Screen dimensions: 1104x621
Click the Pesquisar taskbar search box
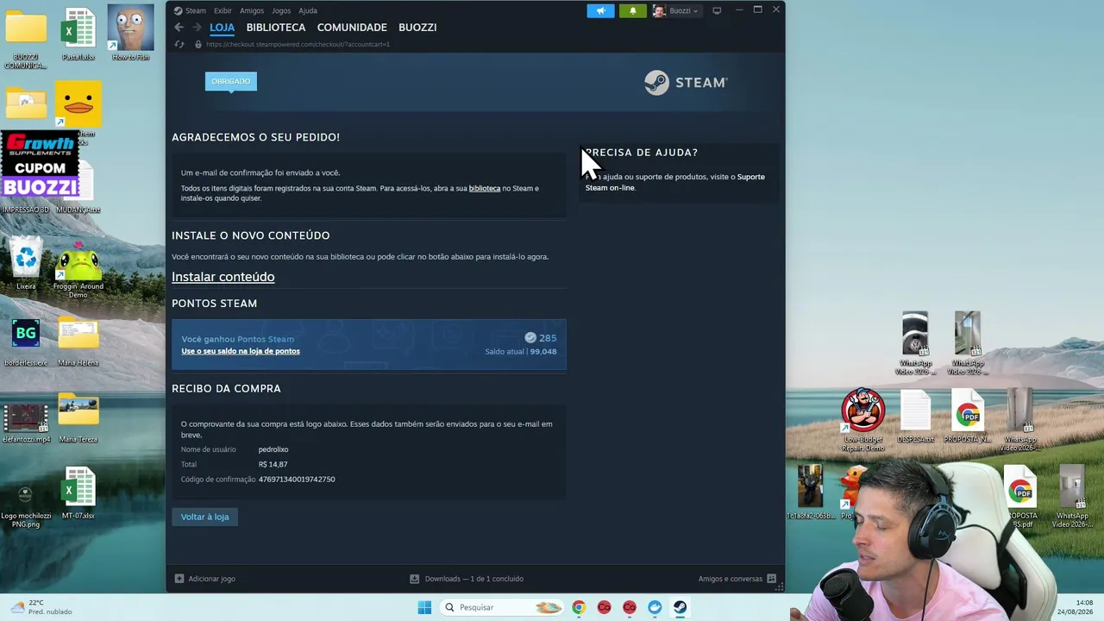point(501,607)
